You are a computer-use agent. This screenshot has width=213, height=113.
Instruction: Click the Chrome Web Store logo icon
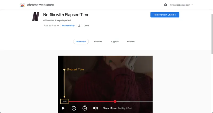[22, 5]
